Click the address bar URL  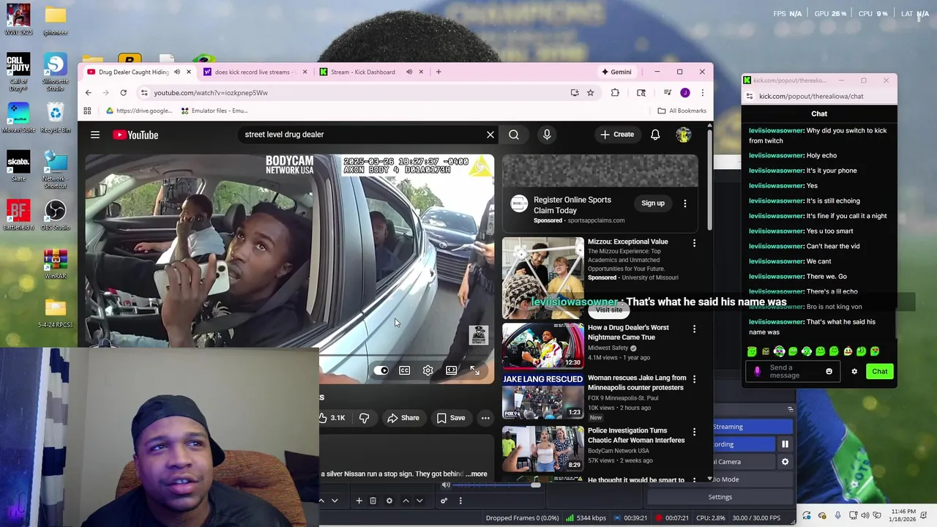pos(211,93)
